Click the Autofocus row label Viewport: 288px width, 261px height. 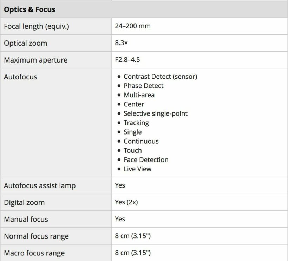(20, 77)
